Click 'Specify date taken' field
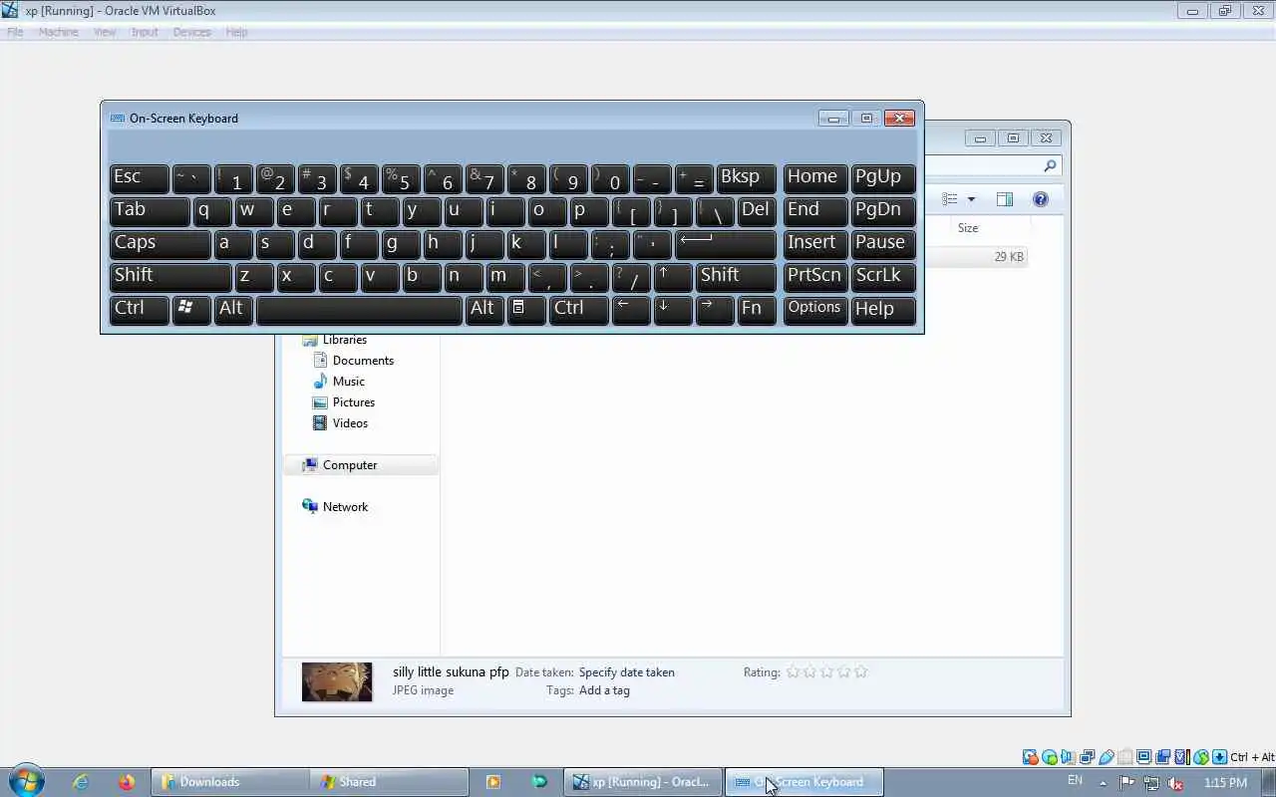Image resolution: width=1276 pixels, height=797 pixels. [627, 672]
